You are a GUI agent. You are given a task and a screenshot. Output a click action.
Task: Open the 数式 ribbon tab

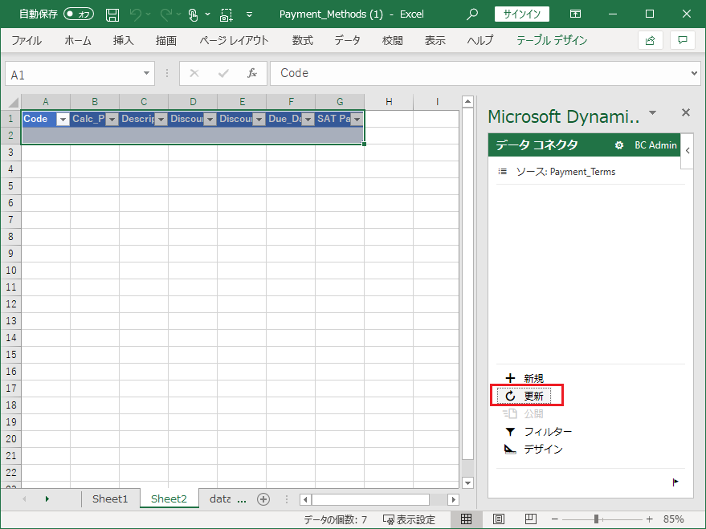[302, 40]
